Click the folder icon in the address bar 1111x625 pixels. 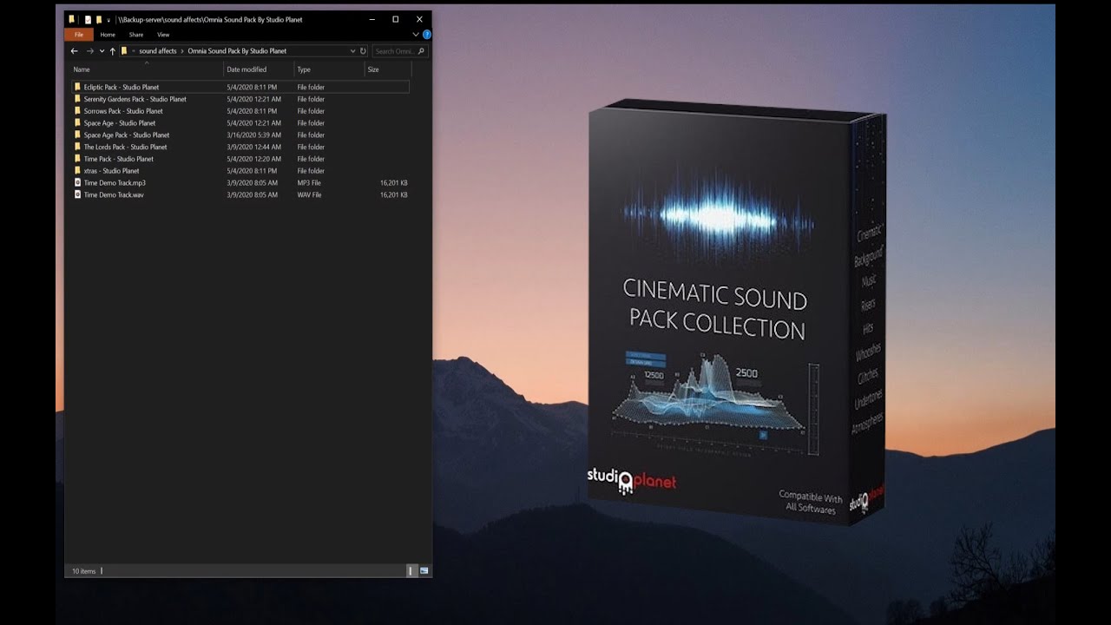[x=124, y=51]
